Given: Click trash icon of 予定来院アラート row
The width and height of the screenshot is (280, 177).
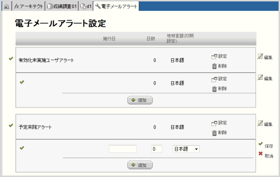Looking at the screenshot, I should (x=214, y=133).
